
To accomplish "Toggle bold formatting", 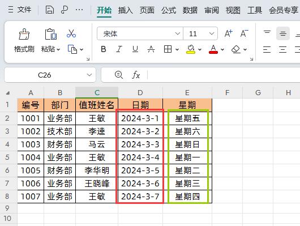I will 104,49.
